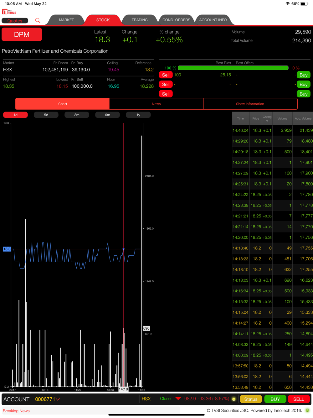
Task: Select the 14:18:03 trade row
Action: click(273, 280)
